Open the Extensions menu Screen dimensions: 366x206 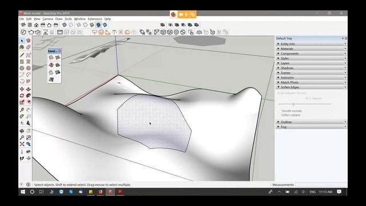pos(95,19)
